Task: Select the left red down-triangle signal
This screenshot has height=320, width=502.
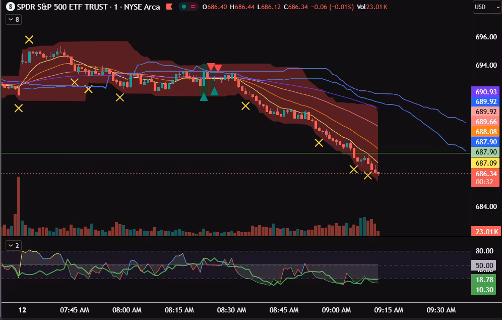Action: (x=211, y=67)
